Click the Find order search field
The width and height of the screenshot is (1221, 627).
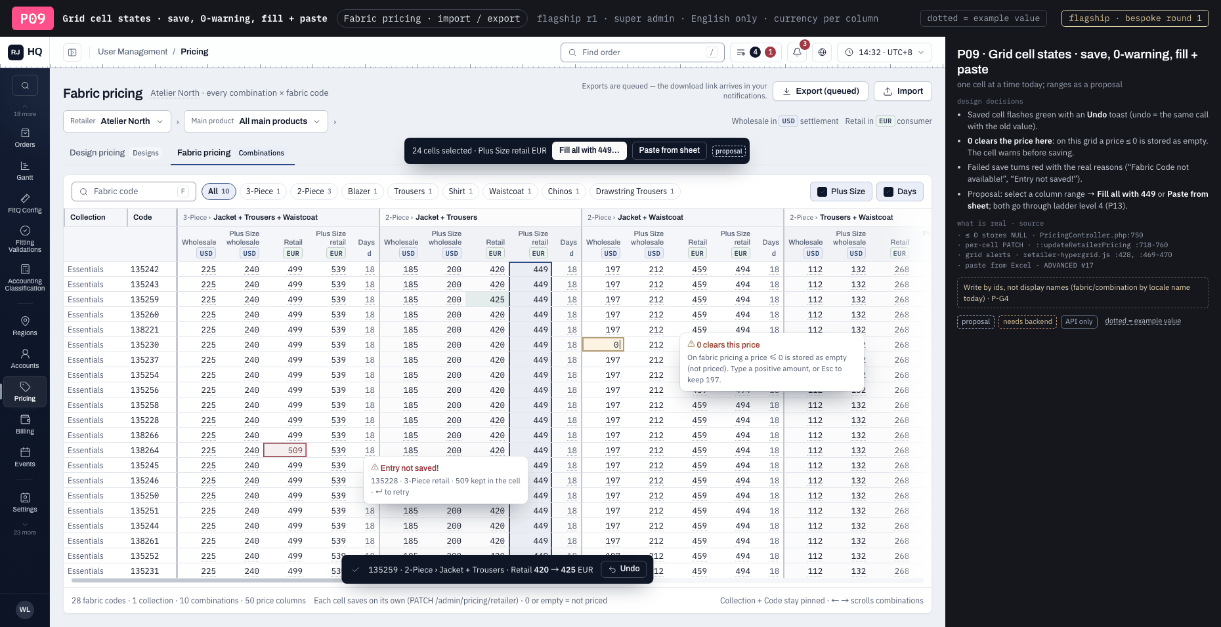point(642,52)
